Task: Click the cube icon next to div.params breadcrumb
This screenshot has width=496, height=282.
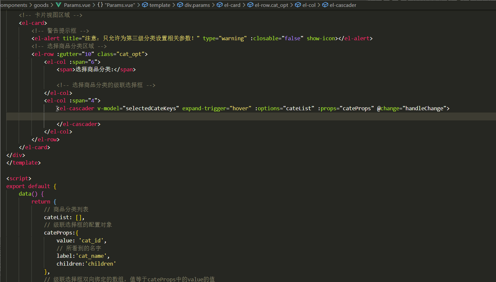Action: [180, 5]
